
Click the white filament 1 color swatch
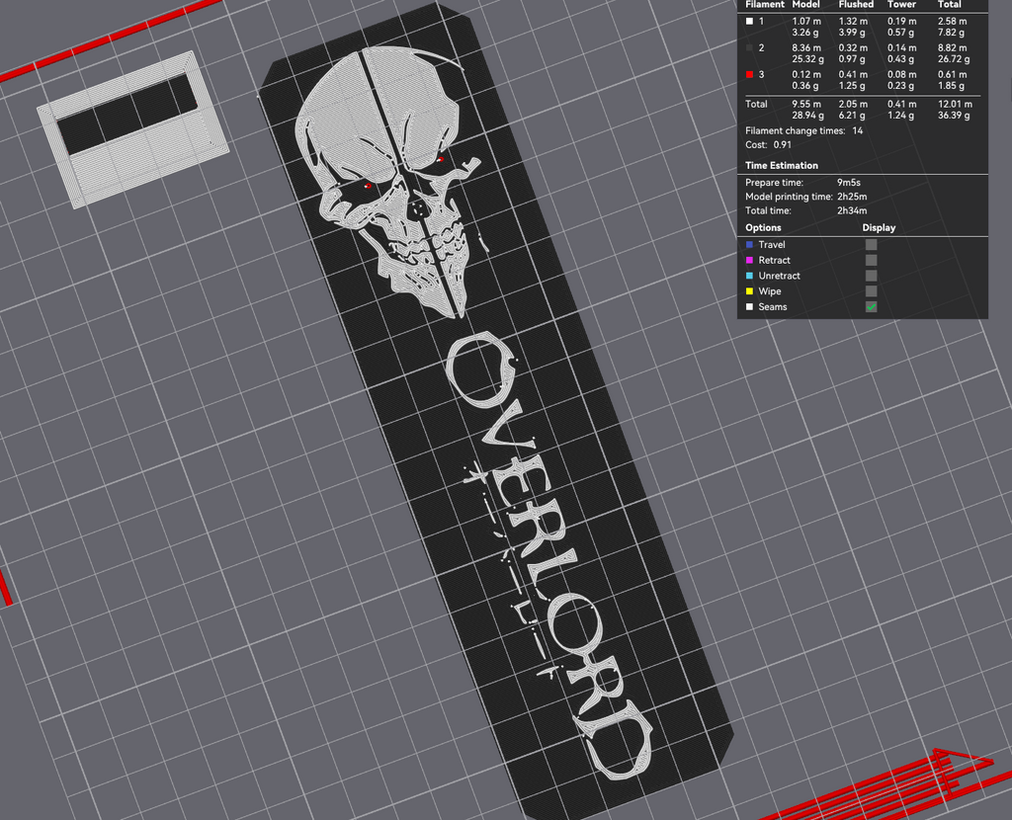coord(749,22)
